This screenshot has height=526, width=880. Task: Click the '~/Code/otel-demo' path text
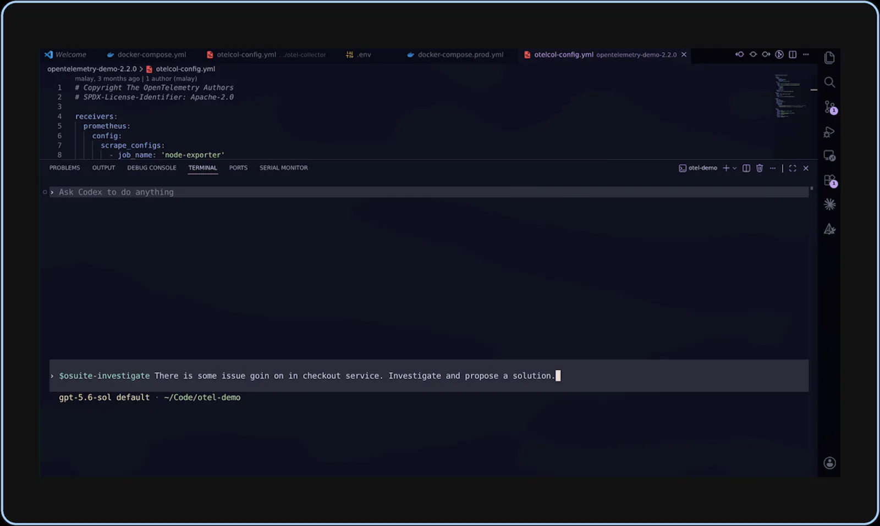coord(202,397)
